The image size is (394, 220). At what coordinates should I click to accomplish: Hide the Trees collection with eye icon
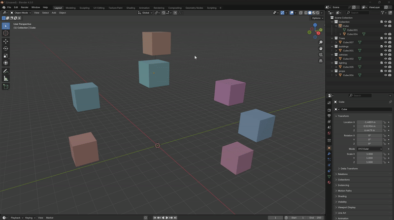coord(386,38)
